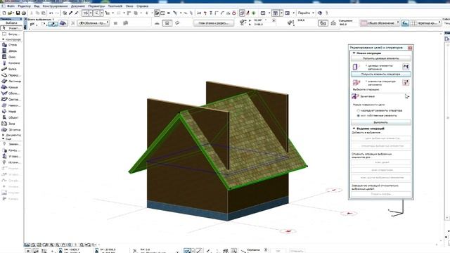Close the Solid Element Operations panel
450x253 pixels.
410,48
